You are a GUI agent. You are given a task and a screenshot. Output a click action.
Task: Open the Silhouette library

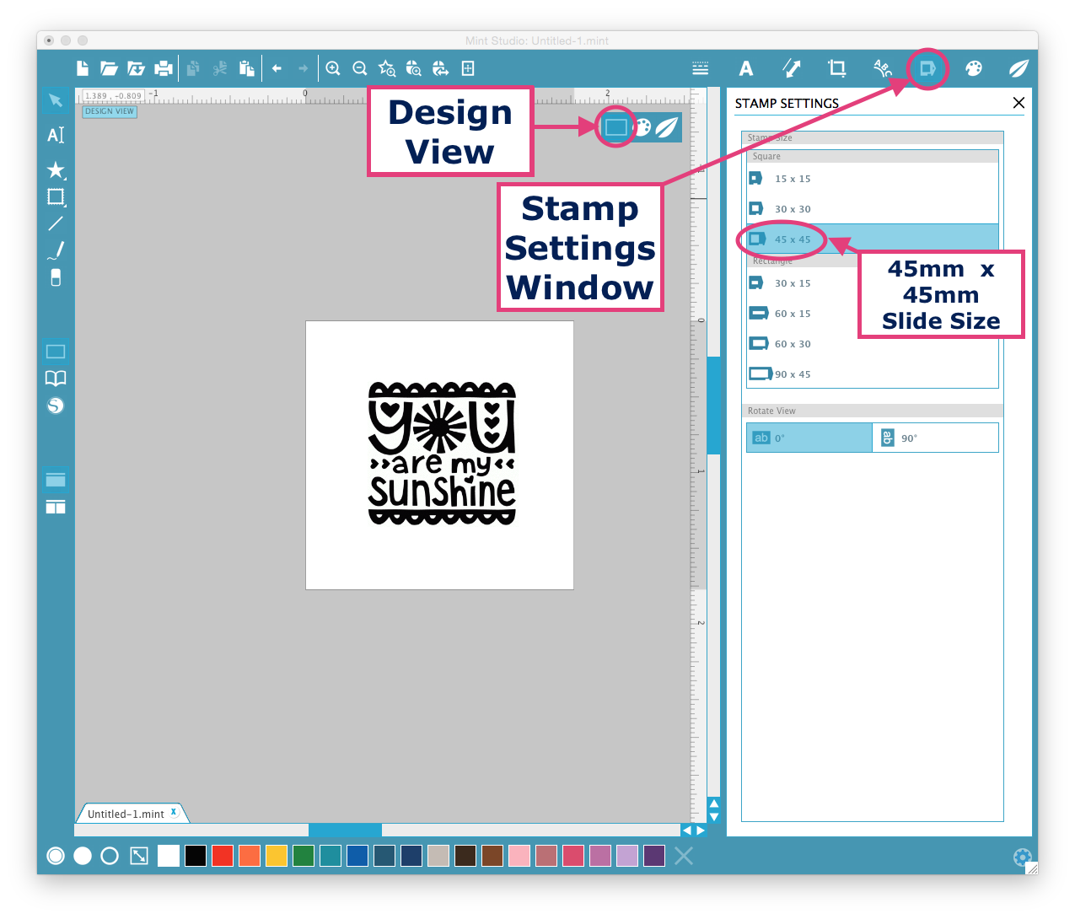[x=55, y=406]
